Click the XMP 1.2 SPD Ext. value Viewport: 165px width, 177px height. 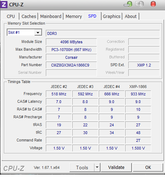[x=144, y=65]
